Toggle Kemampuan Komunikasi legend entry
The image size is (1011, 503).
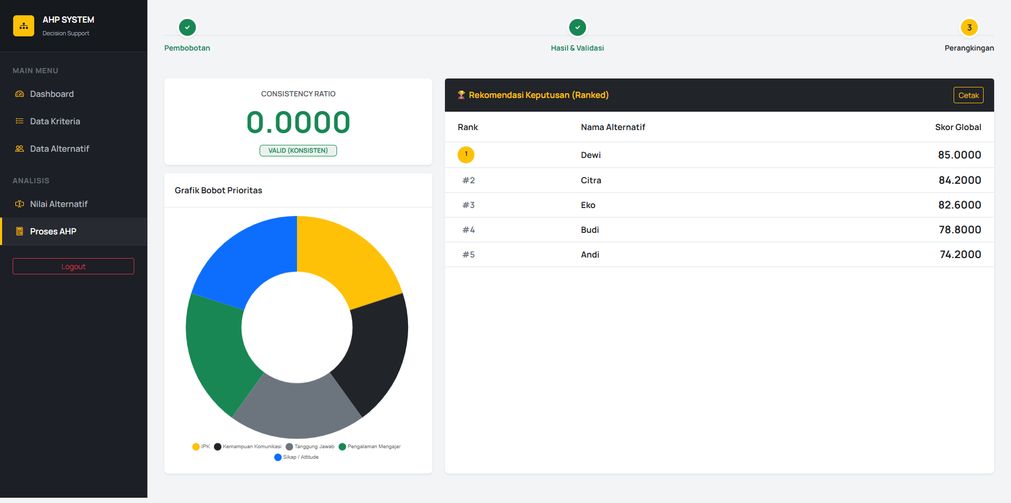(248, 447)
